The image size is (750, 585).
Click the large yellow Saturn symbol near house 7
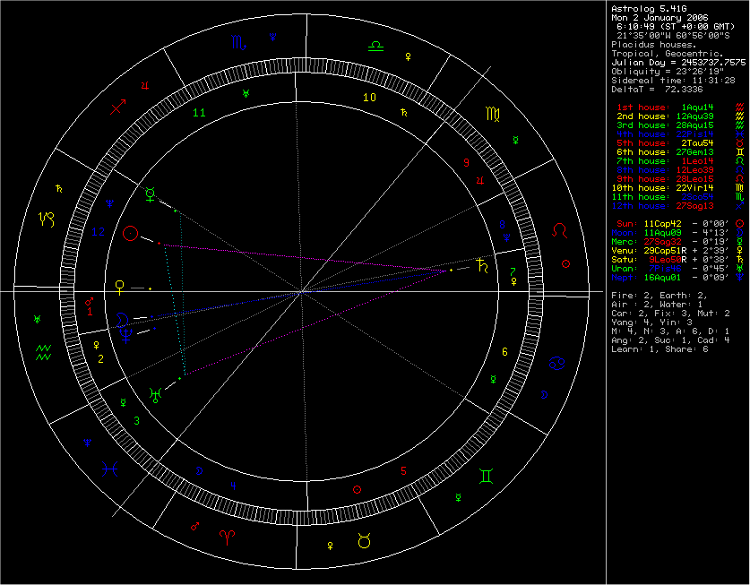(x=482, y=266)
